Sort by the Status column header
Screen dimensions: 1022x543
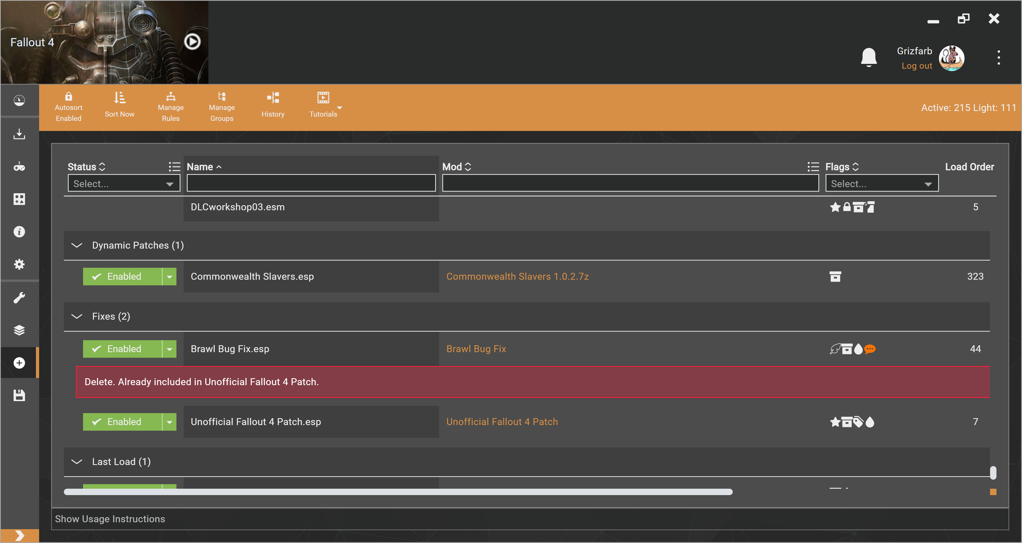click(x=86, y=167)
